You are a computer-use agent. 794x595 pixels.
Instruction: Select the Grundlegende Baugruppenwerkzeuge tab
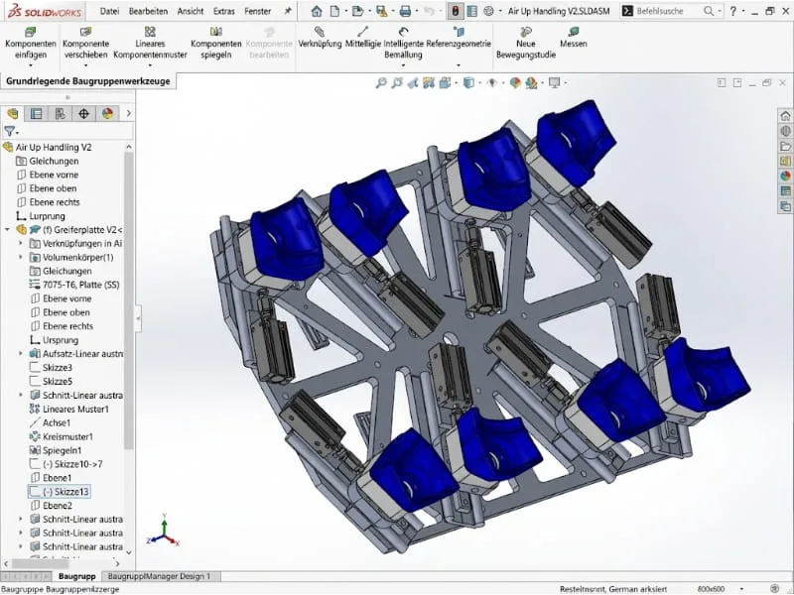[x=88, y=81]
